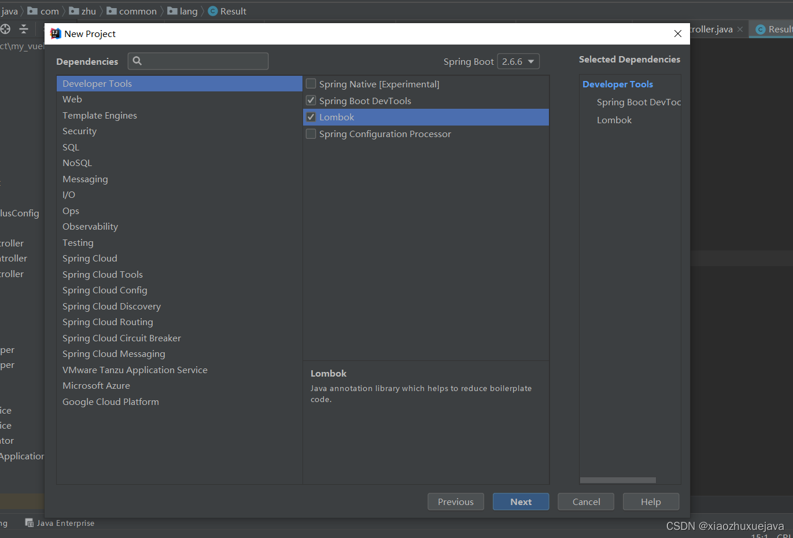Choose the Web dependency category

point(72,100)
